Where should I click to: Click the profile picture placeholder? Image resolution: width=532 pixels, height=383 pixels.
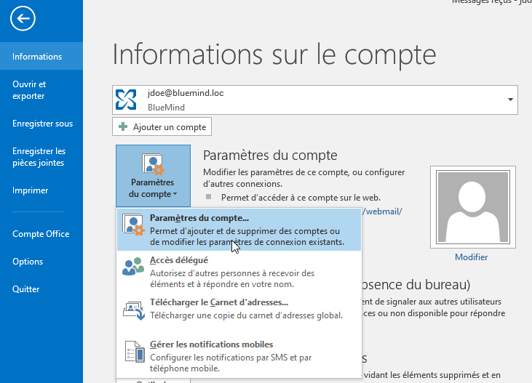[471, 206]
